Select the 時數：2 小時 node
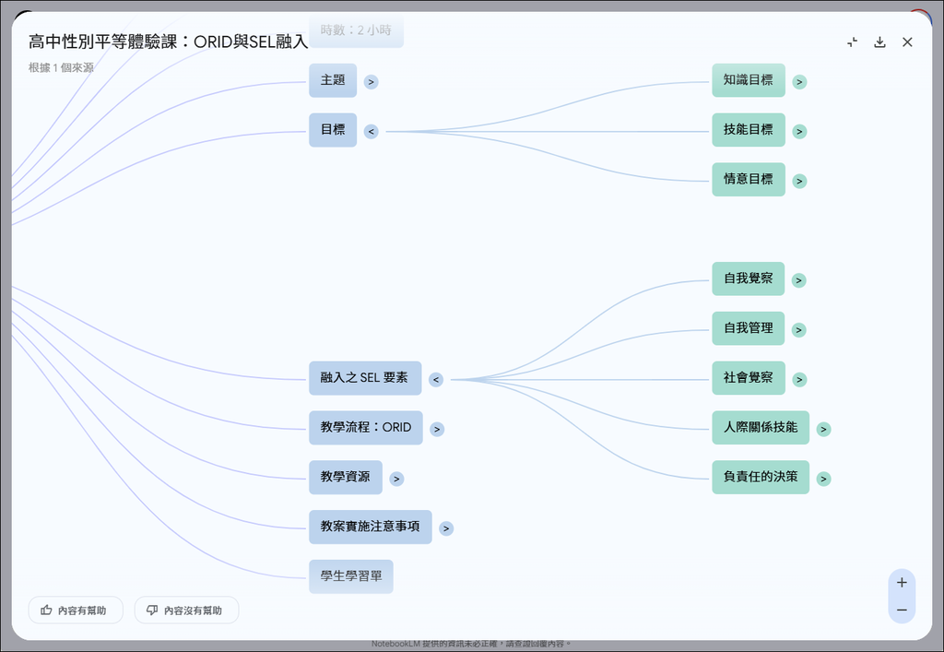The width and height of the screenshot is (944, 652). point(356,30)
